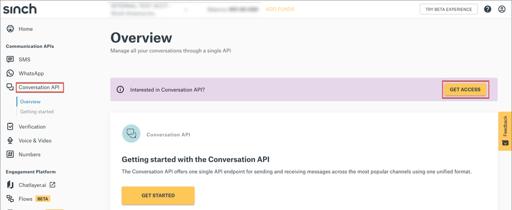
Task: Open the help question mark icon
Action: click(x=487, y=9)
